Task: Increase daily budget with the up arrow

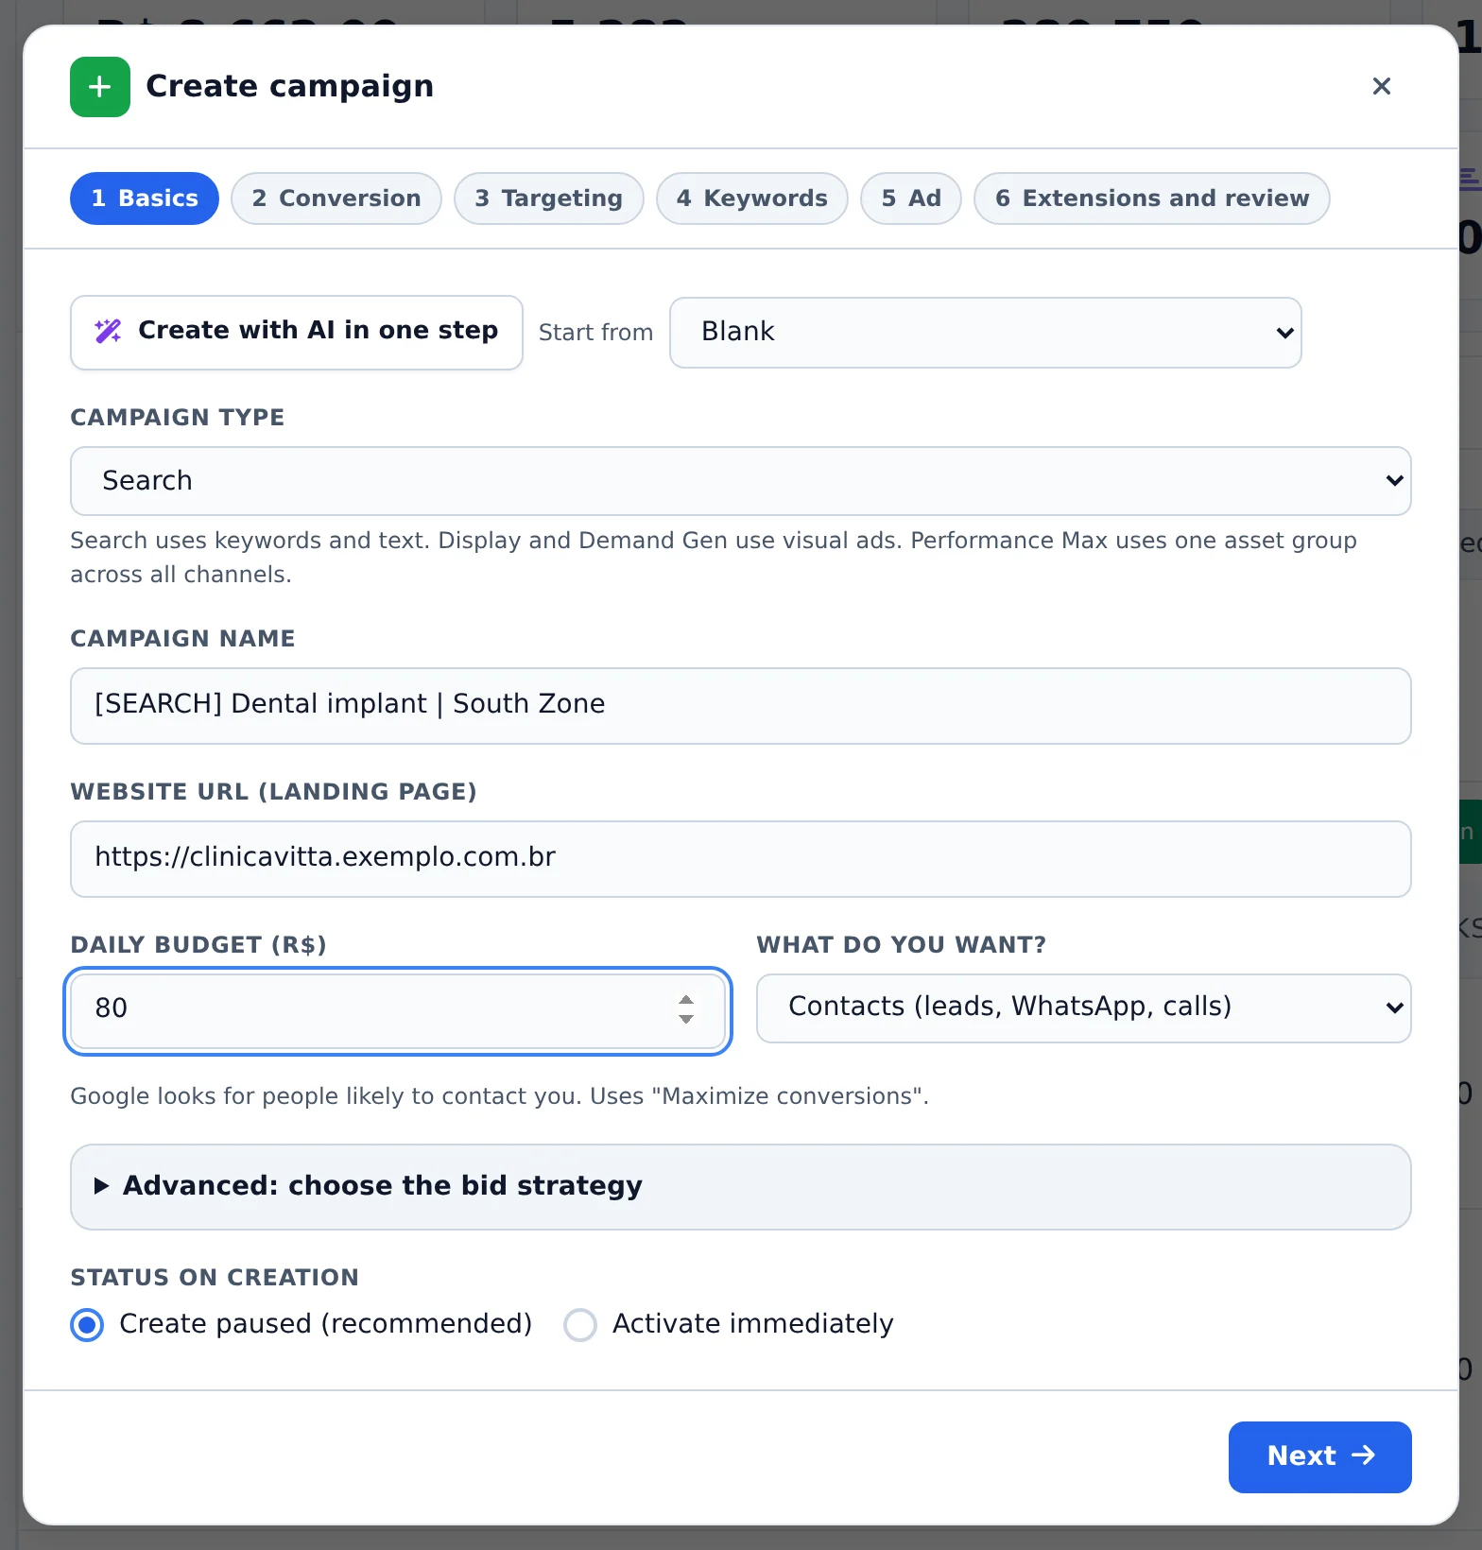Action: coord(686,1000)
